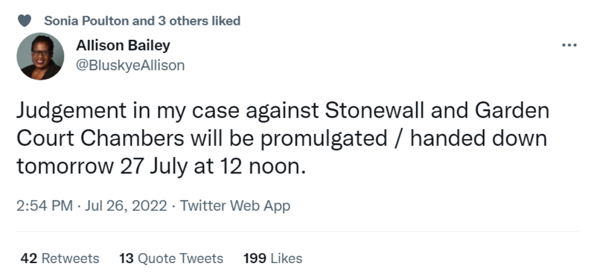The height and width of the screenshot is (277, 591).
Task: Open Allison Bailey's profile name
Action: (123, 45)
